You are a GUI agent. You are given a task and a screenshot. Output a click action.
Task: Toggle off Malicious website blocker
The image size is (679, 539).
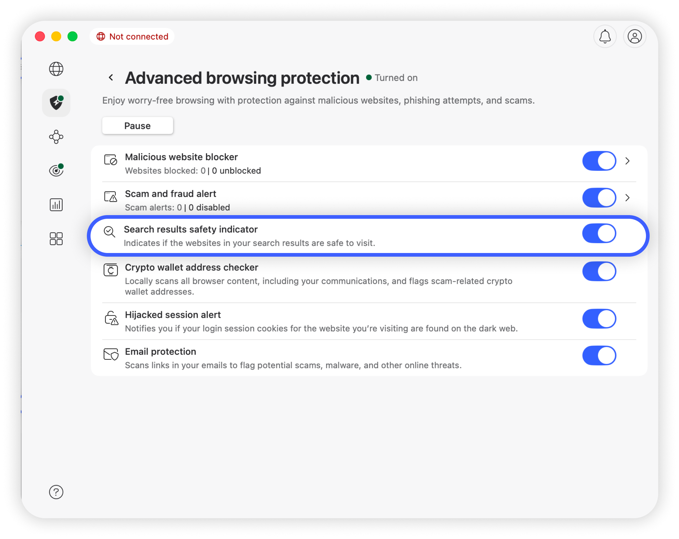click(x=599, y=161)
